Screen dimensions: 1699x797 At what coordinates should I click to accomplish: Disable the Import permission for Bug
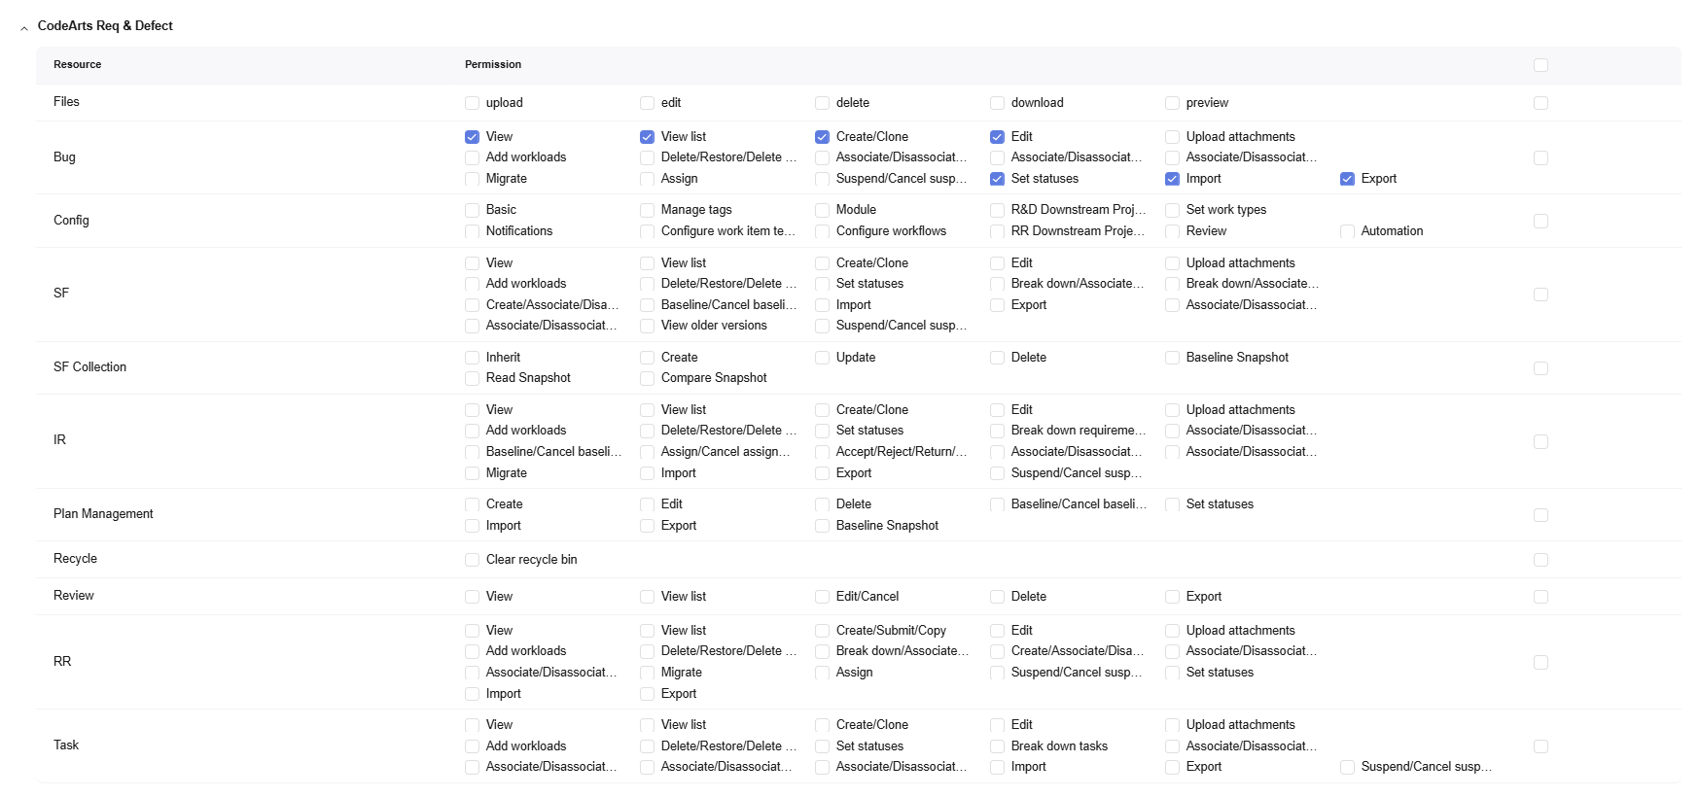(x=1172, y=179)
